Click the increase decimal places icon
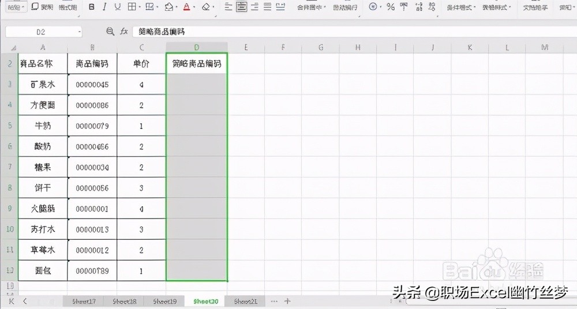Image resolution: width=577 pixels, height=309 pixels. click(419, 6)
